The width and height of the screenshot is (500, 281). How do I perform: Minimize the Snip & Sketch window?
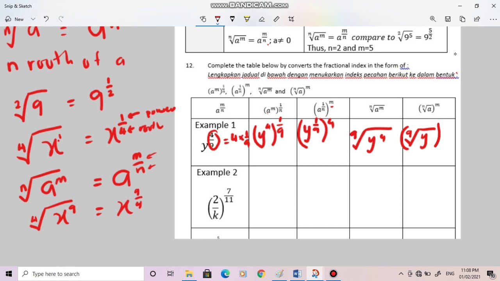(459, 6)
